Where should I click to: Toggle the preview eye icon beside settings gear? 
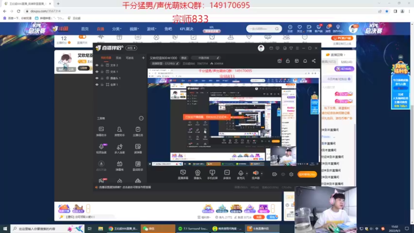(x=283, y=174)
